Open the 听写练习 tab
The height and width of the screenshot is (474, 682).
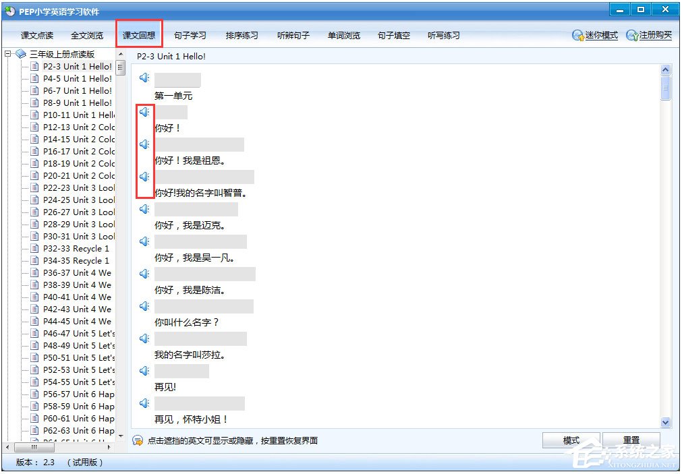tap(443, 35)
